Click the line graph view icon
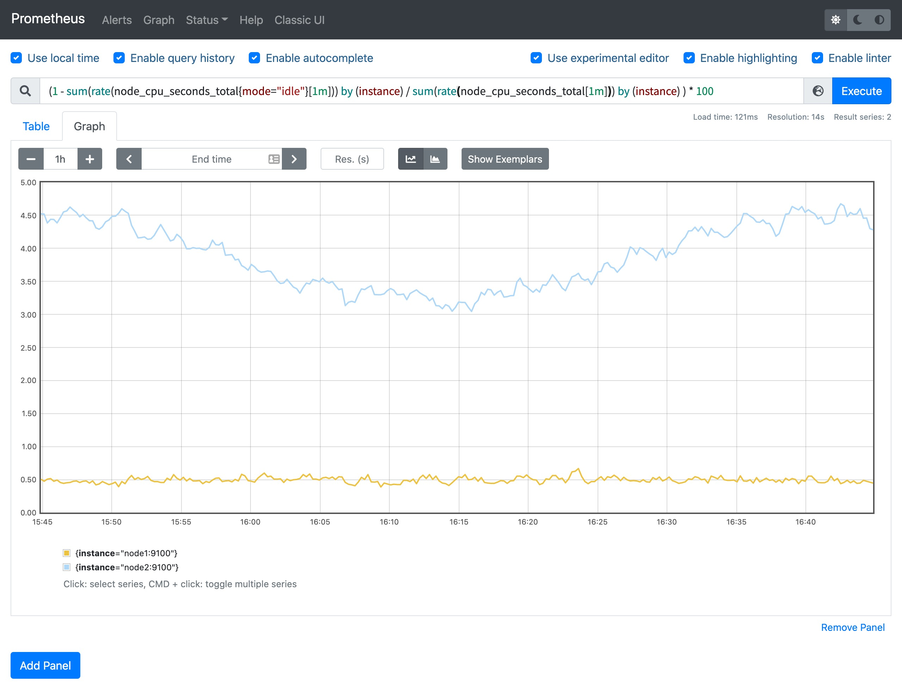The height and width of the screenshot is (690, 902). point(410,159)
